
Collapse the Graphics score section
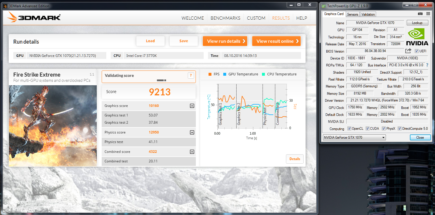click(192, 106)
